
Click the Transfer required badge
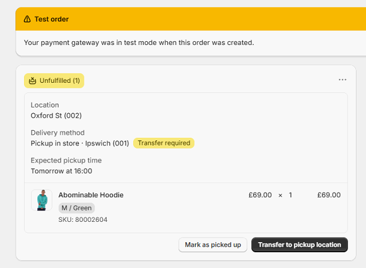pyautogui.click(x=164, y=143)
